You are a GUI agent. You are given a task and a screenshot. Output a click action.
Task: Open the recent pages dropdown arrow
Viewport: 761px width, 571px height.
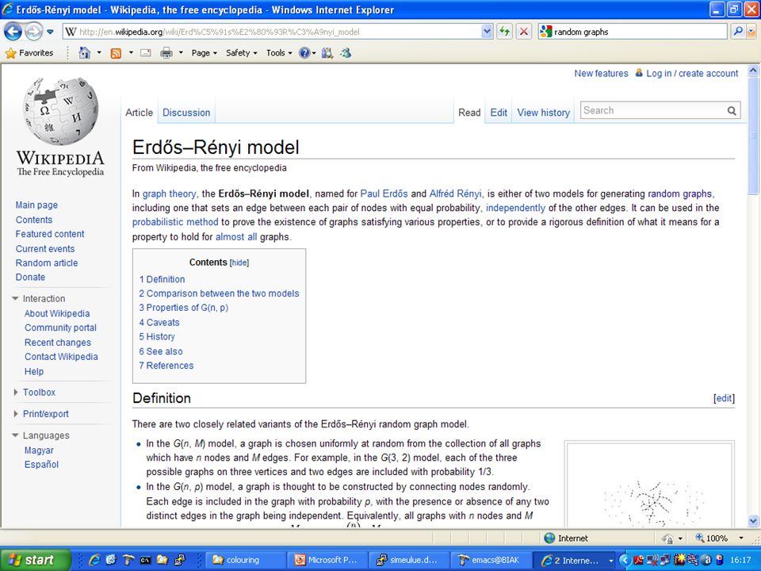50,32
